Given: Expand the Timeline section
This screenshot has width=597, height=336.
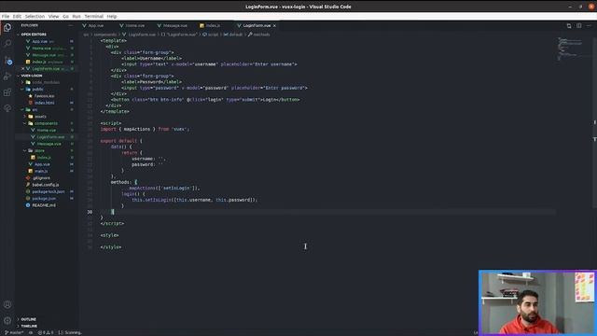Looking at the screenshot, I should coord(29,326).
